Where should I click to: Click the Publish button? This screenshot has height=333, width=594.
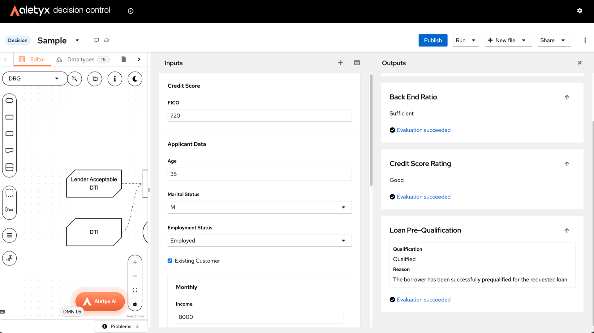click(x=433, y=40)
